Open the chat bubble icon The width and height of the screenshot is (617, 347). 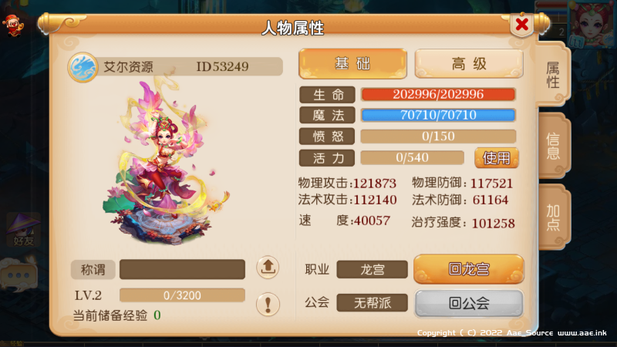coord(19,275)
